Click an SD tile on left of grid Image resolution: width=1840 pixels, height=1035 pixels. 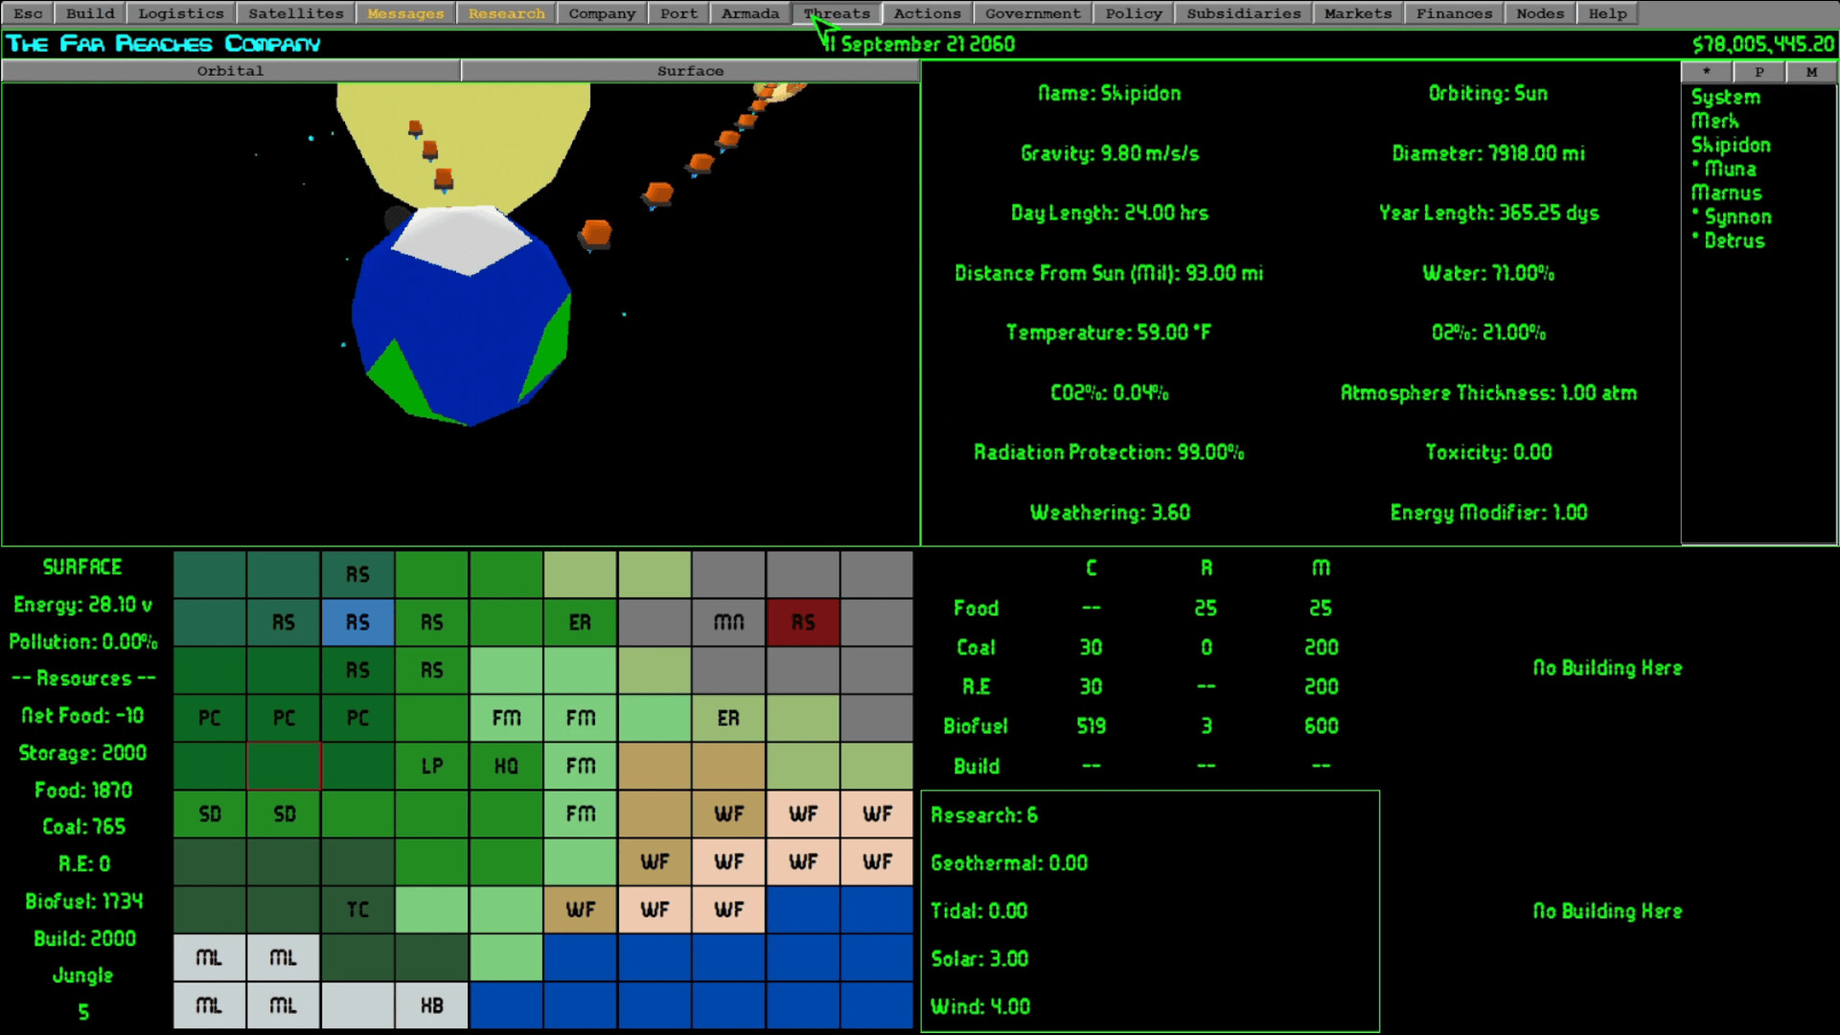click(x=209, y=814)
